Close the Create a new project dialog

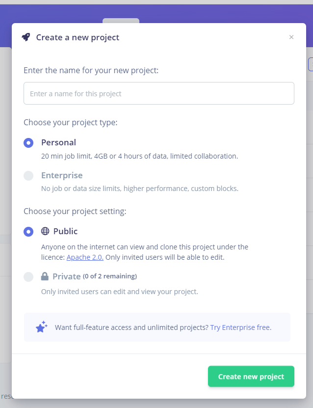[x=291, y=37]
